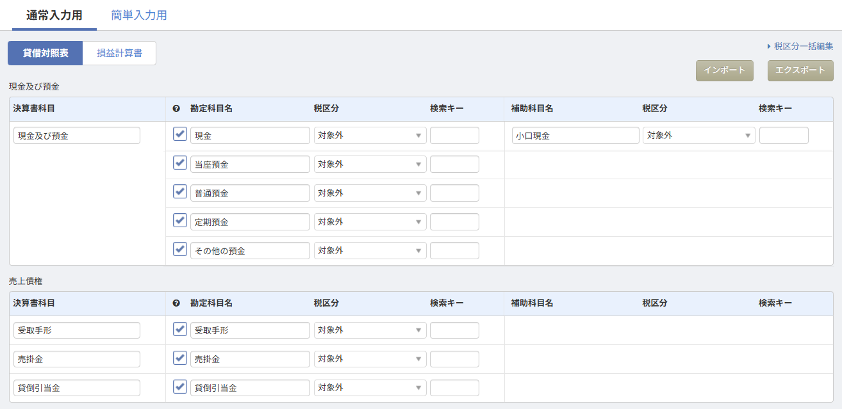The height and width of the screenshot is (409, 842).
Task: Click help icon in 売上債権 table header
Action: click(x=176, y=303)
